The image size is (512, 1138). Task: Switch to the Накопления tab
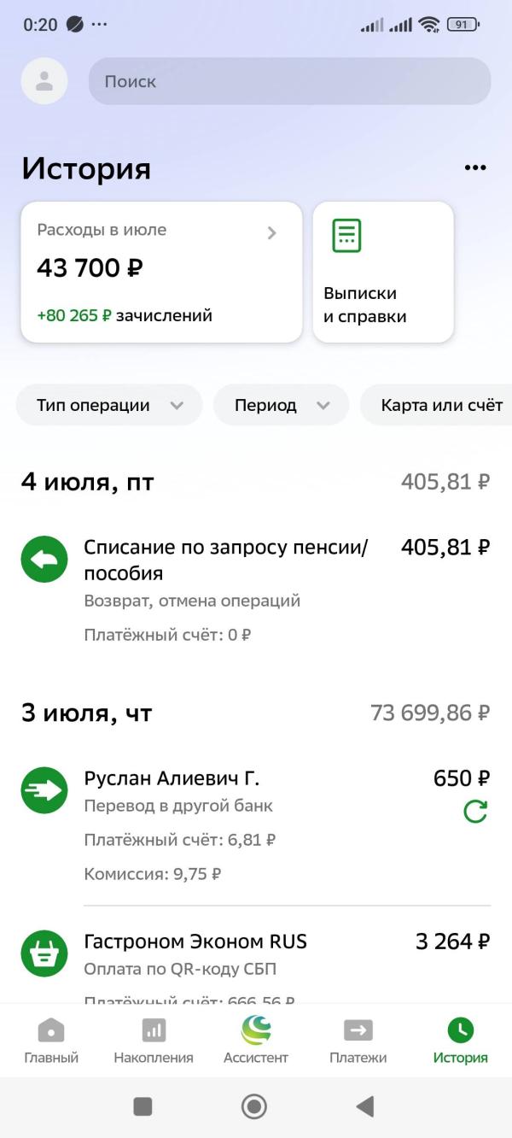click(x=154, y=1041)
